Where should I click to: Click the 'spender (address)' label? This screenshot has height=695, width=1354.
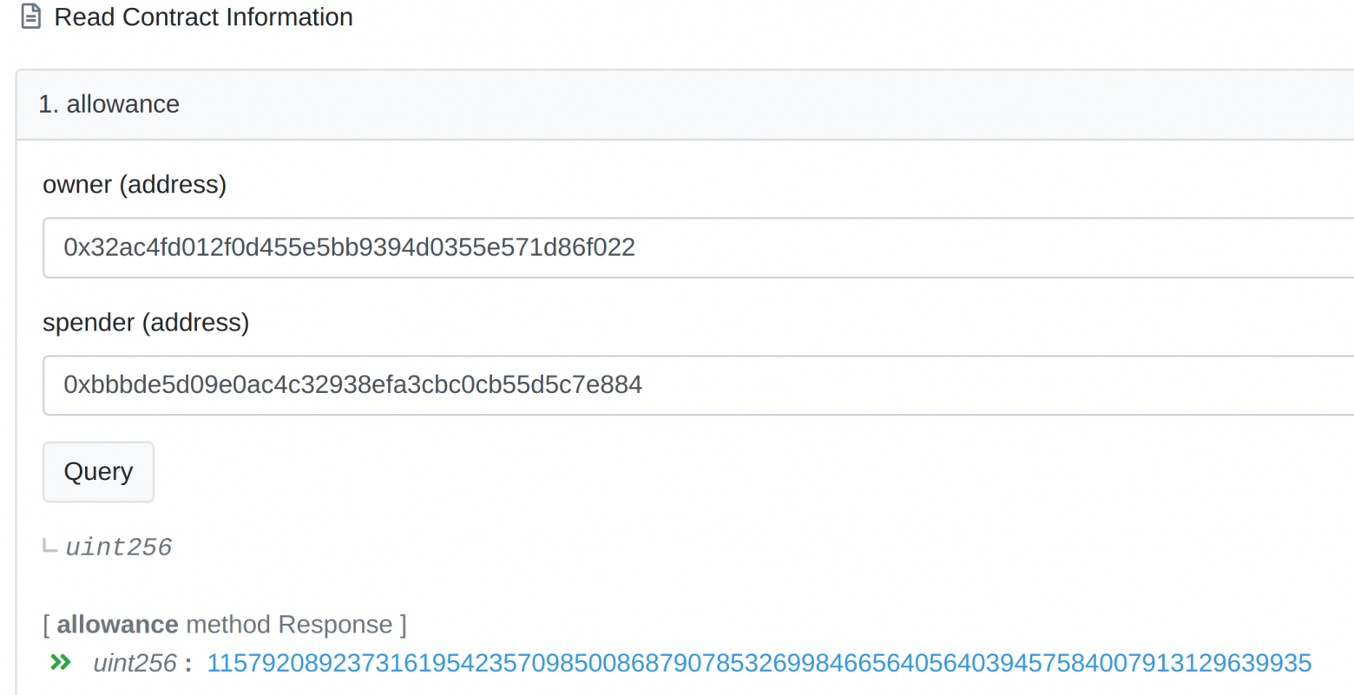click(146, 323)
